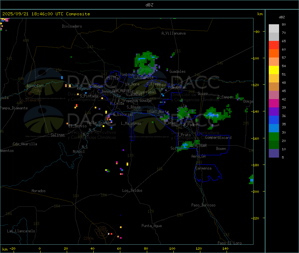299x253 pixels.
Task: Click the Carmensa label
Action: click(x=203, y=168)
